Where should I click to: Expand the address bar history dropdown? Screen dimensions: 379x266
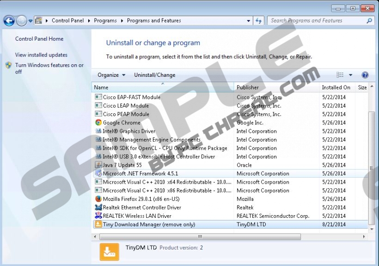pos(248,21)
